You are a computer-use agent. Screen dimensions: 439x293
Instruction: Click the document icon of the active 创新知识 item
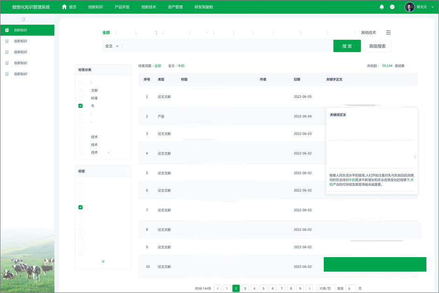pos(7,30)
